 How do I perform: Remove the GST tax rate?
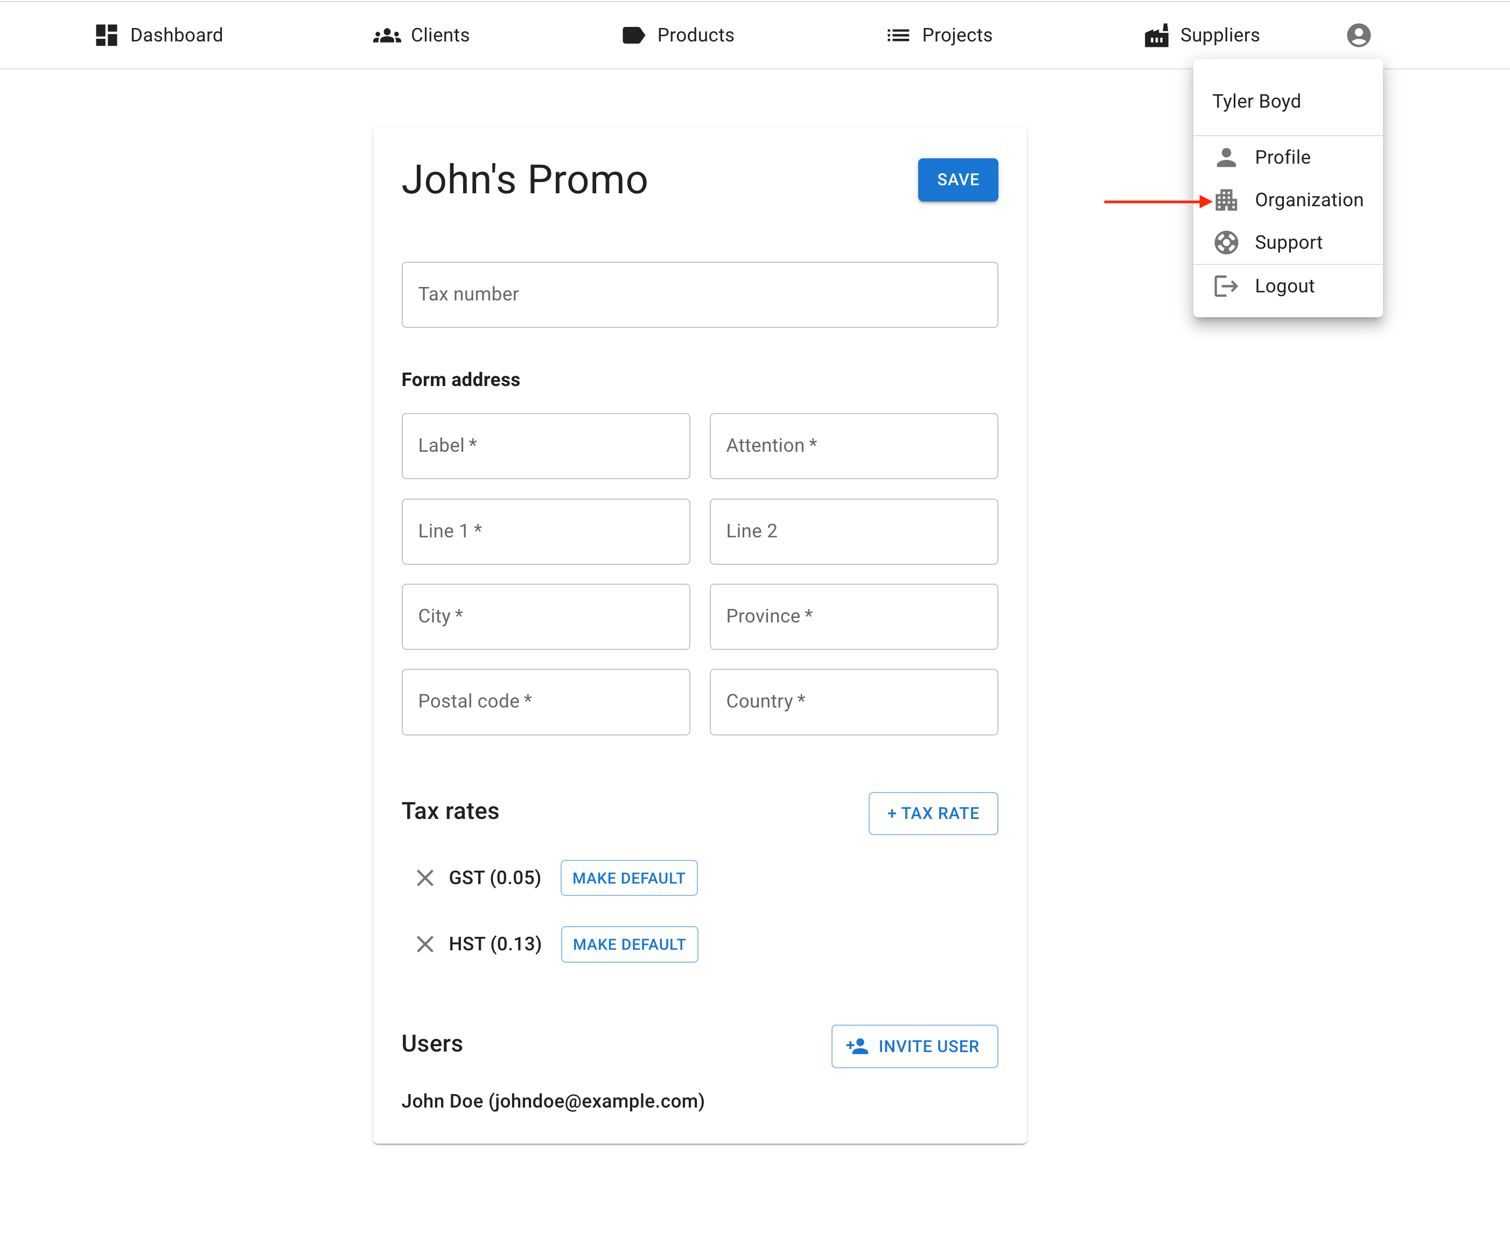tap(425, 878)
